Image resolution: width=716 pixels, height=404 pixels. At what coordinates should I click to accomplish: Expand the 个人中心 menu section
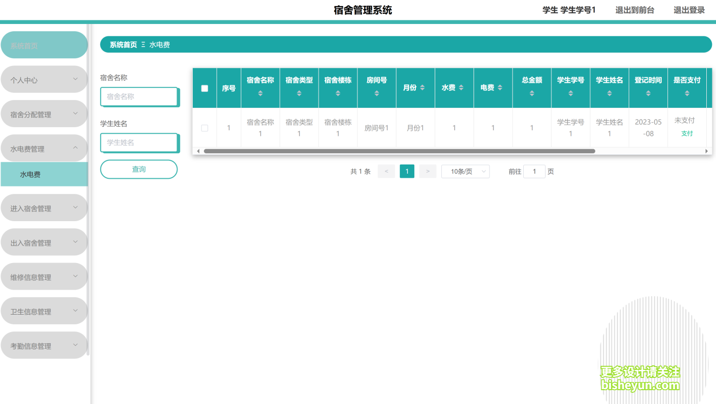[x=44, y=79]
